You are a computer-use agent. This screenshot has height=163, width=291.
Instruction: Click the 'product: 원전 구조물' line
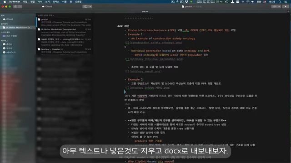[148, 141]
